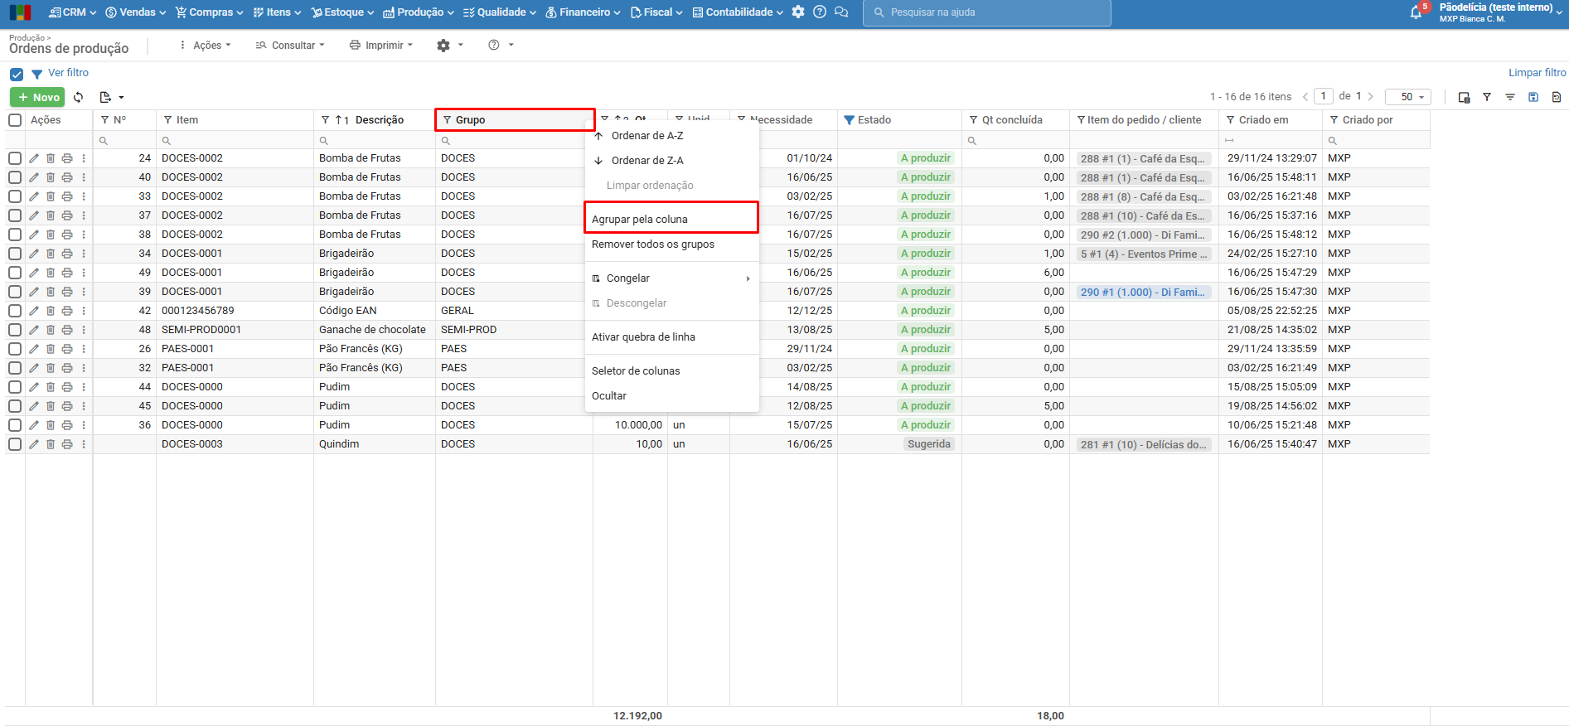Click the print icon for order 33
Image resolution: width=1569 pixels, height=726 pixels.
tap(67, 196)
